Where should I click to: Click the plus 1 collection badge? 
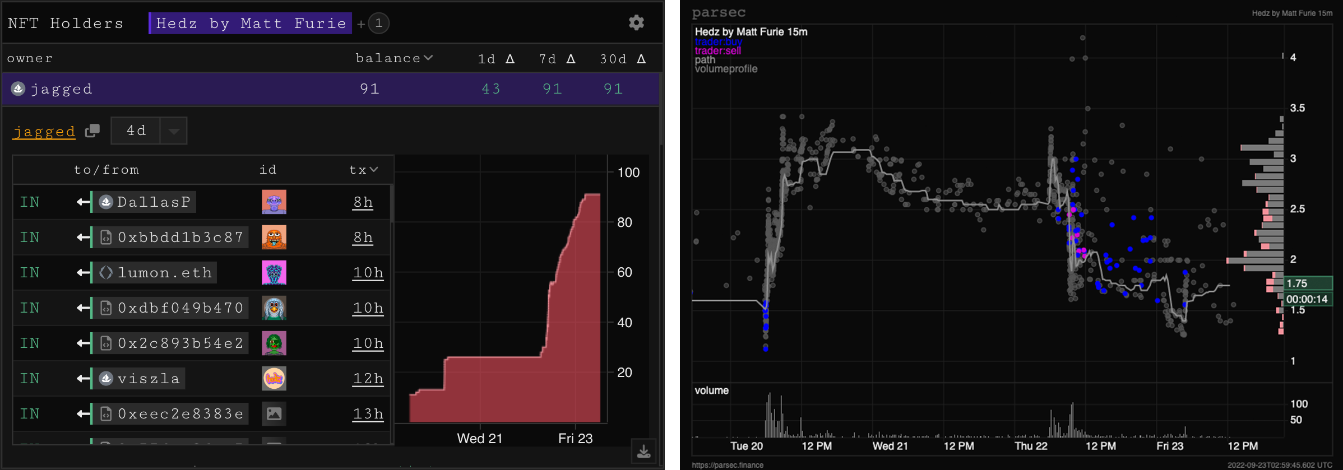tap(379, 24)
